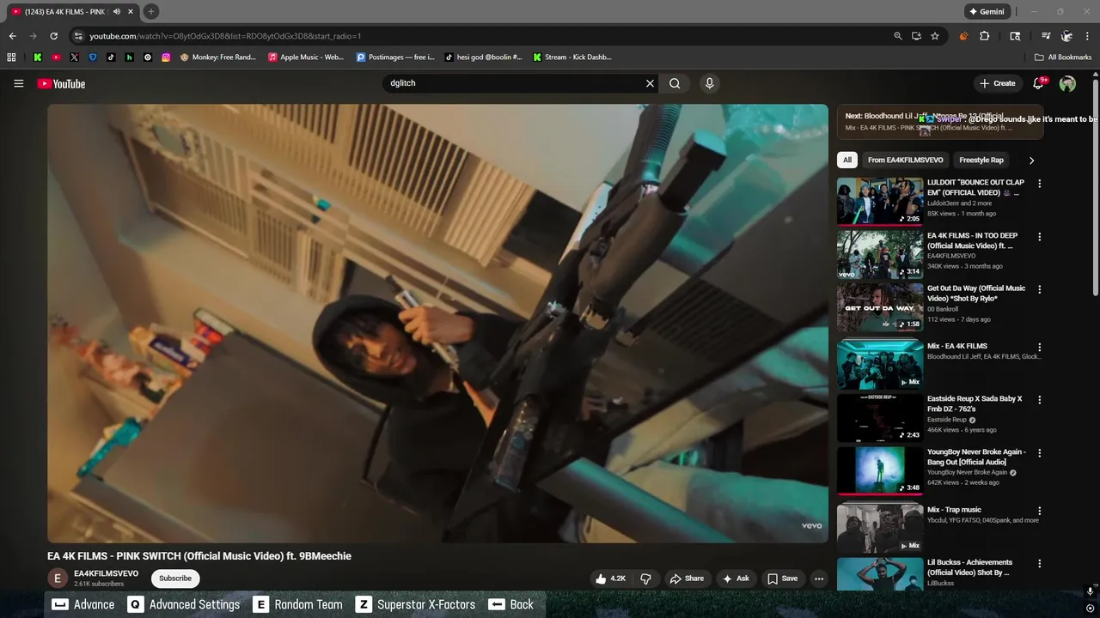Open options for EA 4K FILMS IN TOO DEEP
Screen dimensions: 1100x618
[x=1039, y=237]
